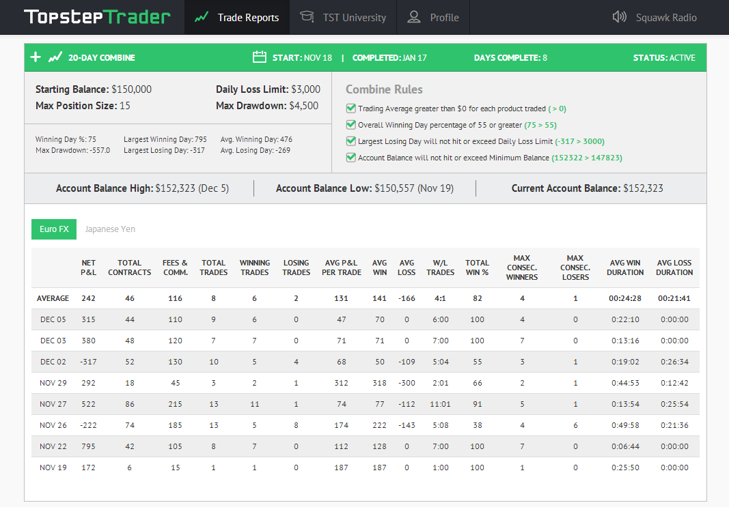729x518 pixels.
Task: Click the Combine Rules heading
Action: [x=384, y=89]
